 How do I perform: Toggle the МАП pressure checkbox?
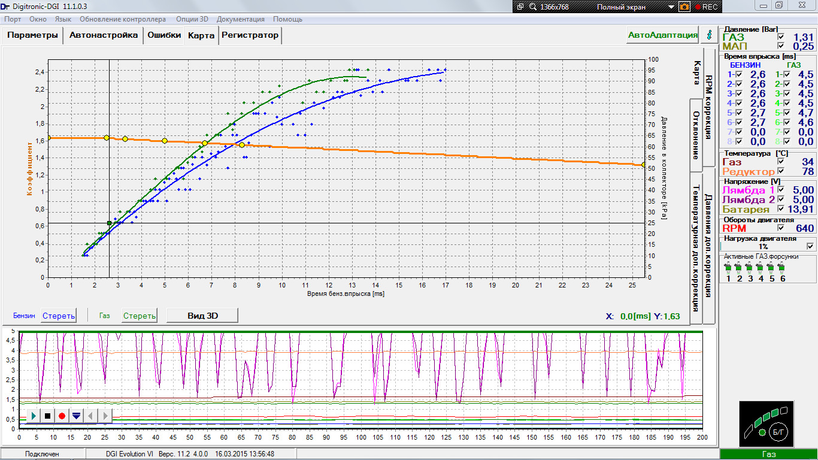point(780,46)
